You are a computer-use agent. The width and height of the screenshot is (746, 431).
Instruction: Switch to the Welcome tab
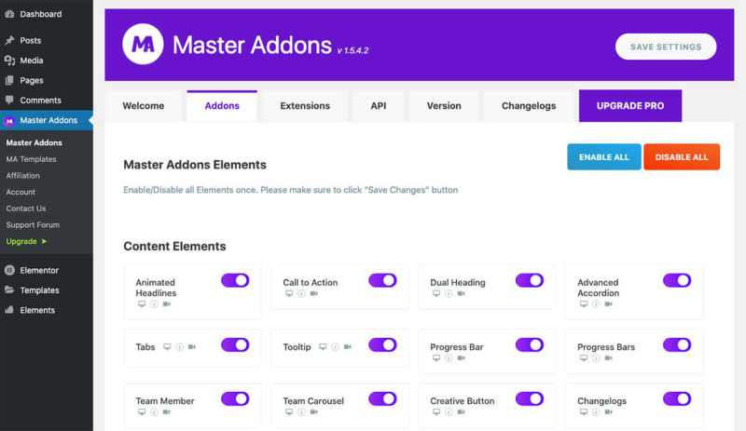(x=144, y=106)
